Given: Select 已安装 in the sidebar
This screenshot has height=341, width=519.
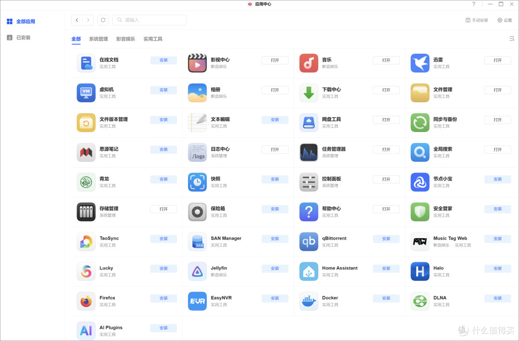Looking at the screenshot, I should [x=19, y=38].
